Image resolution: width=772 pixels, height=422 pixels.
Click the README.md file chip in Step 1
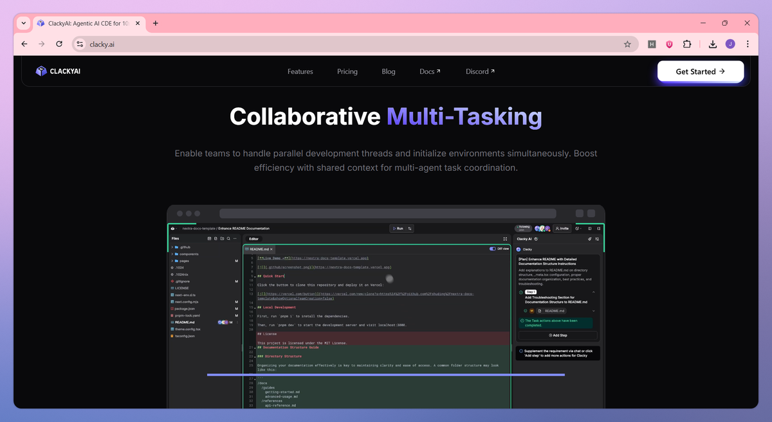551,311
